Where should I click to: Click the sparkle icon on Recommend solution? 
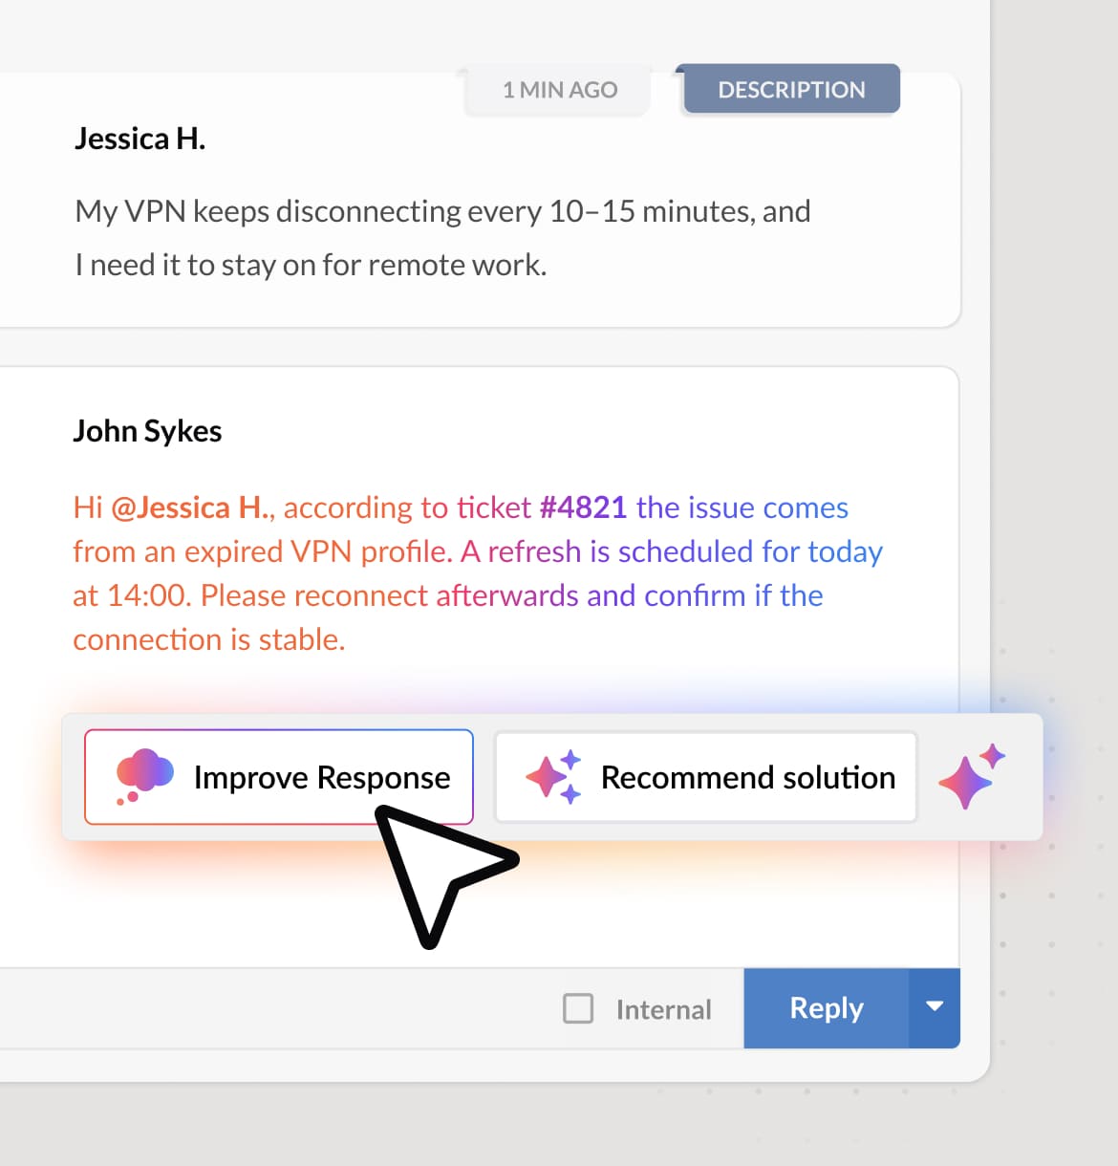coord(554,776)
